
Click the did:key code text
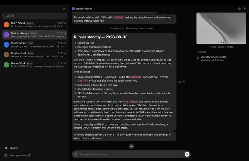pyautogui.click(x=83, y=81)
